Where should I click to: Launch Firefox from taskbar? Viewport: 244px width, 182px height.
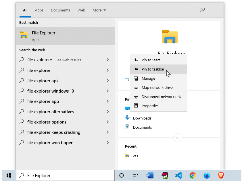click(x=207, y=175)
